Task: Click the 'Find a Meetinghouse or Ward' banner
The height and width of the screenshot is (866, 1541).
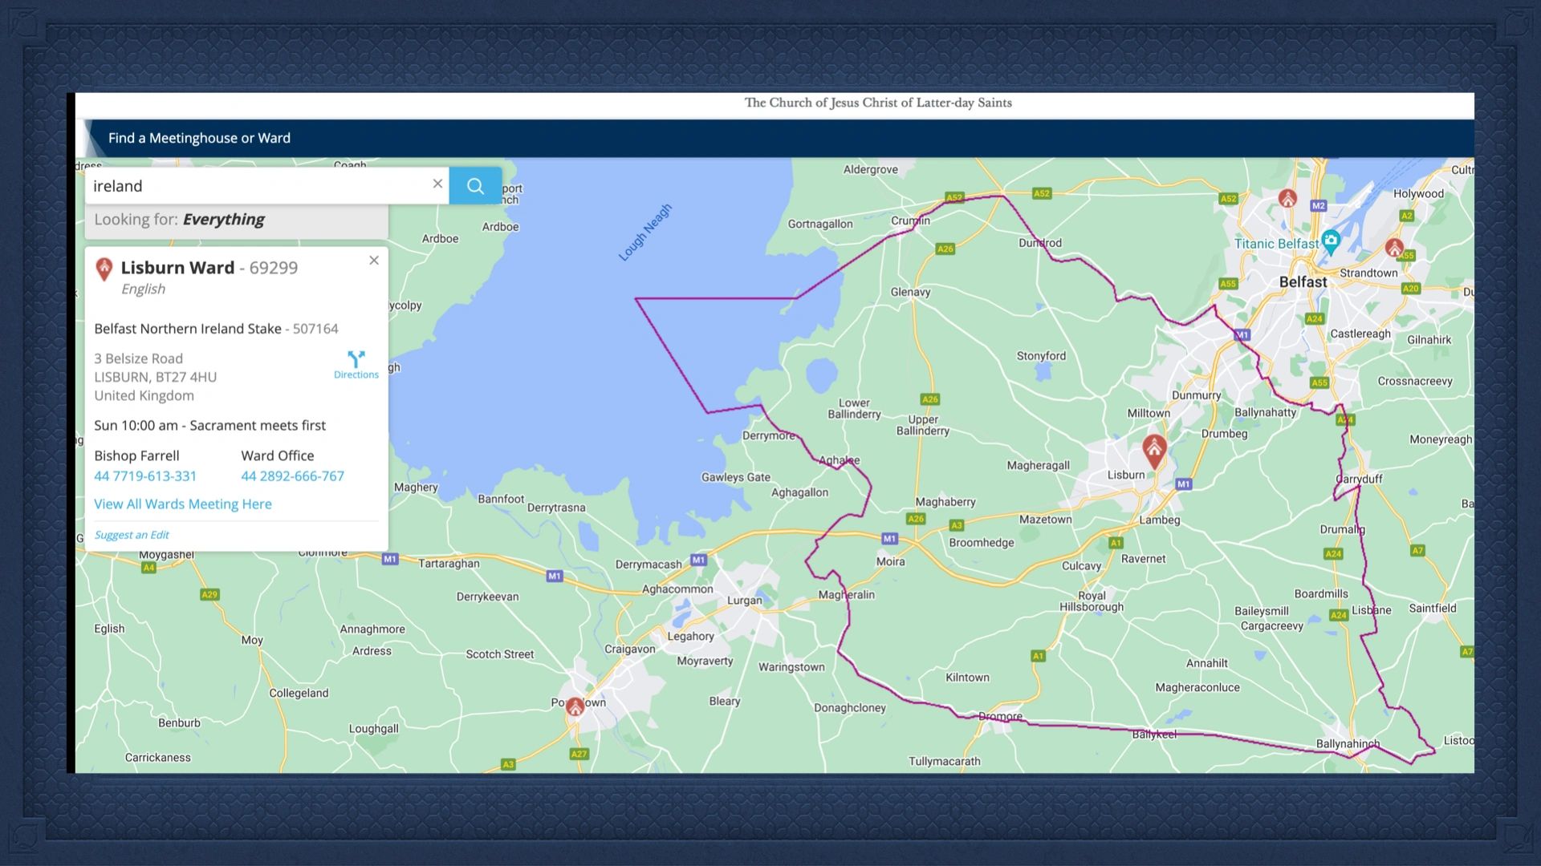Action: point(199,137)
